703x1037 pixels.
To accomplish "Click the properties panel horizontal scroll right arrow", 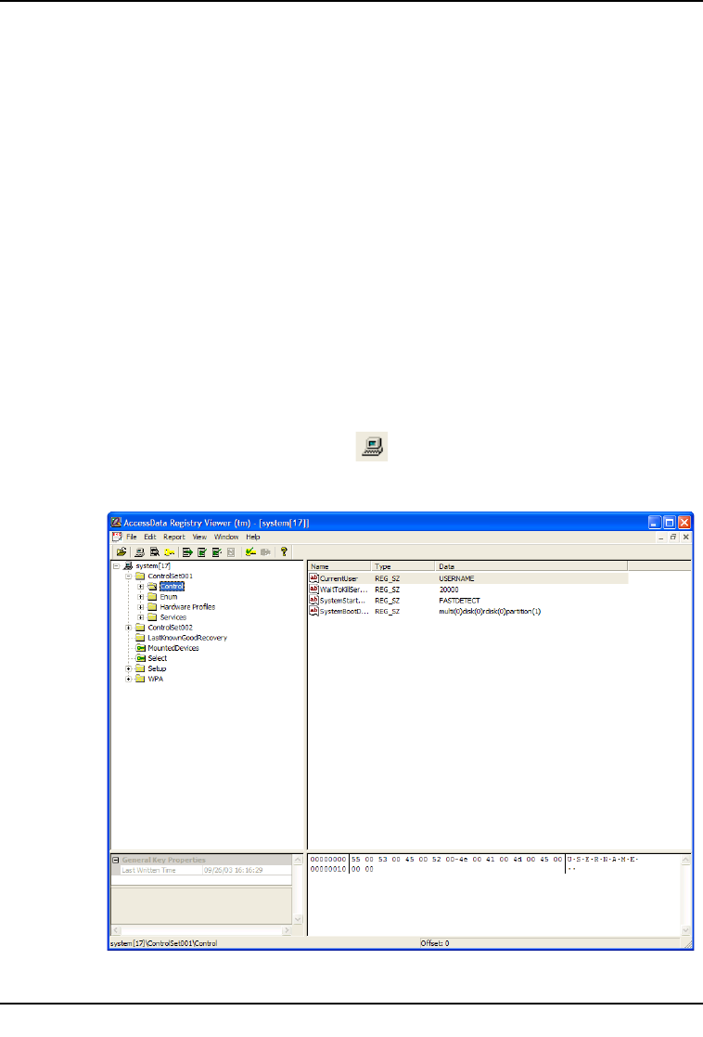I will coord(287,930).
